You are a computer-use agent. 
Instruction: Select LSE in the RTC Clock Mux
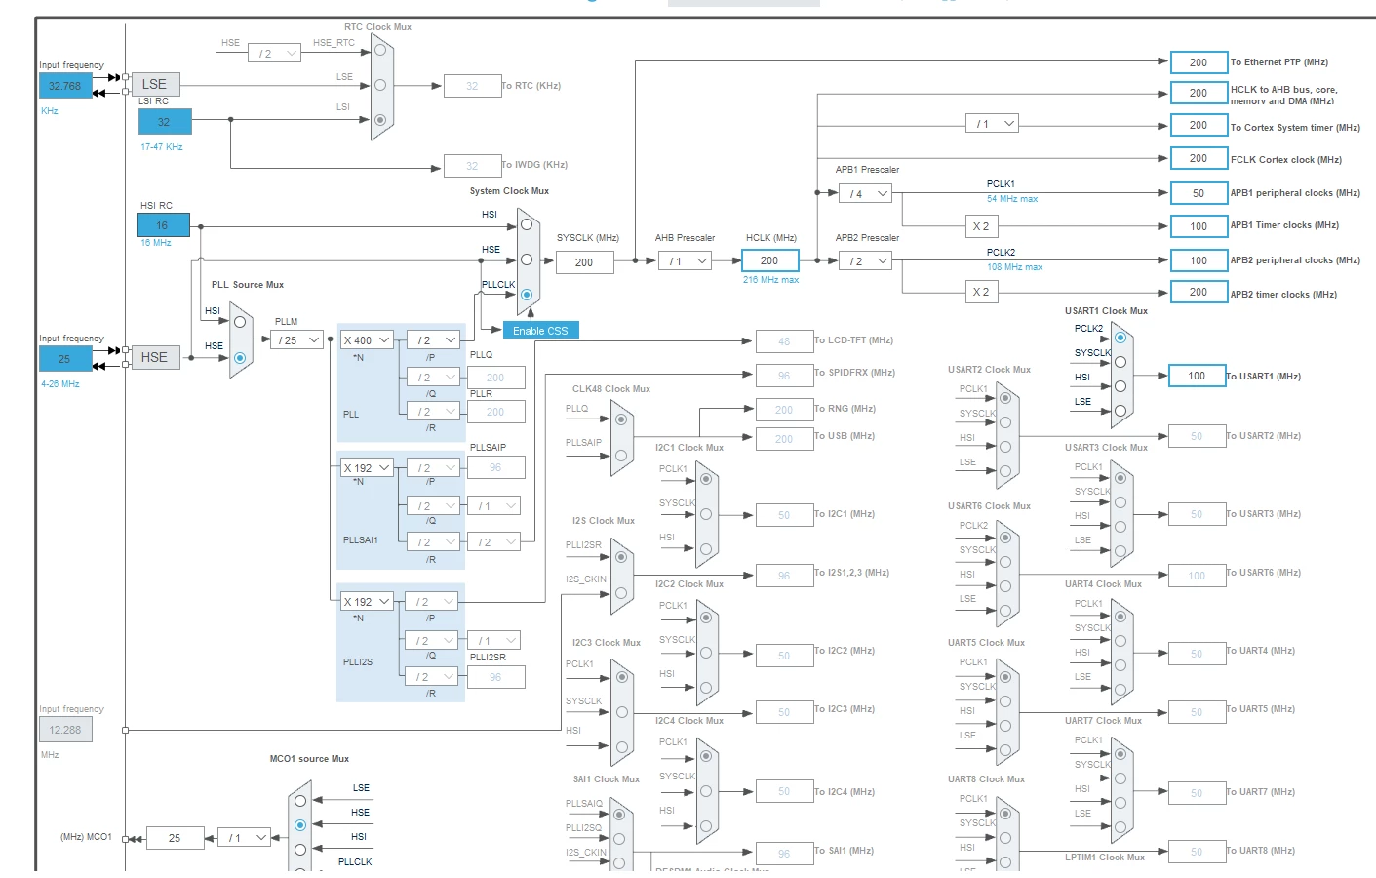(x=380, y=85)
